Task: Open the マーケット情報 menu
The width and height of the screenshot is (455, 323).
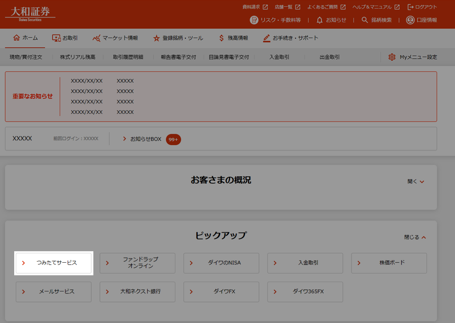Action: click(x=115, y=38)
